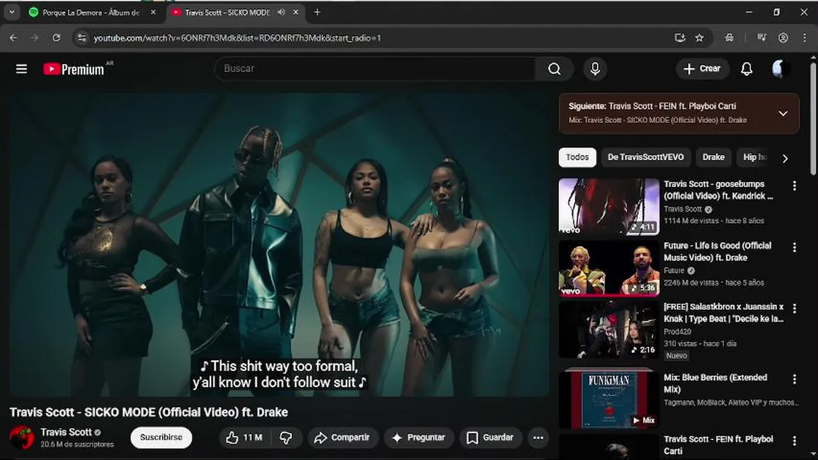Open a new browser tab
The height and width of the screenshot is (460, 818).
[317, 12]
